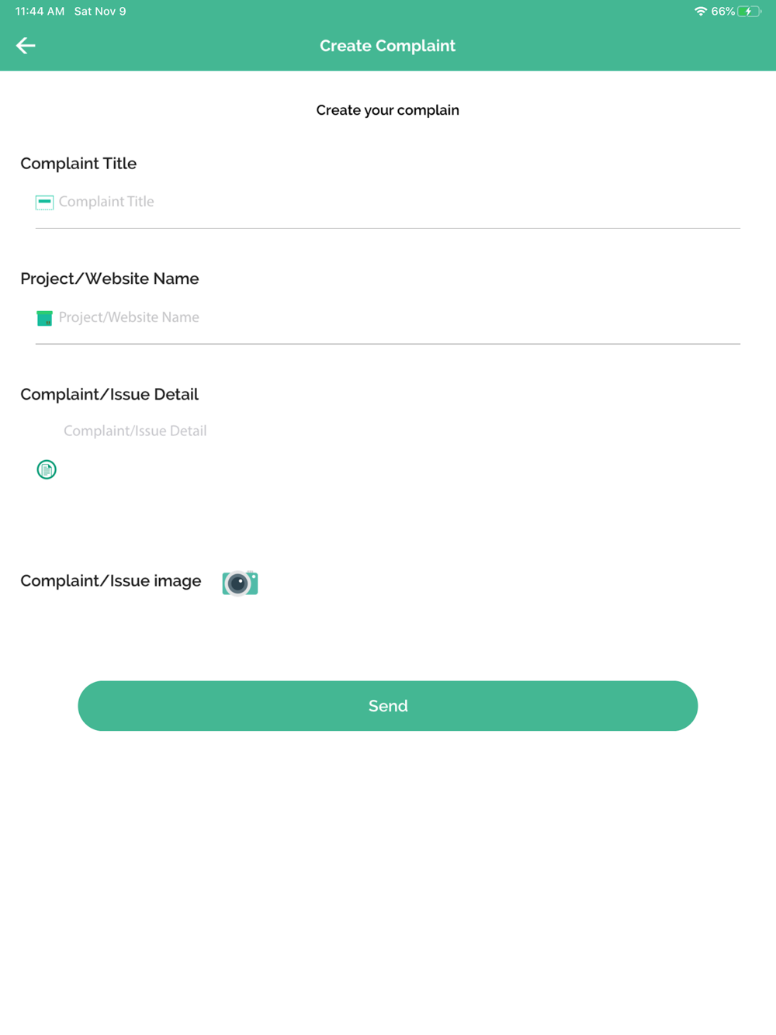Tap the Create Complaint header title

(387, 46)
